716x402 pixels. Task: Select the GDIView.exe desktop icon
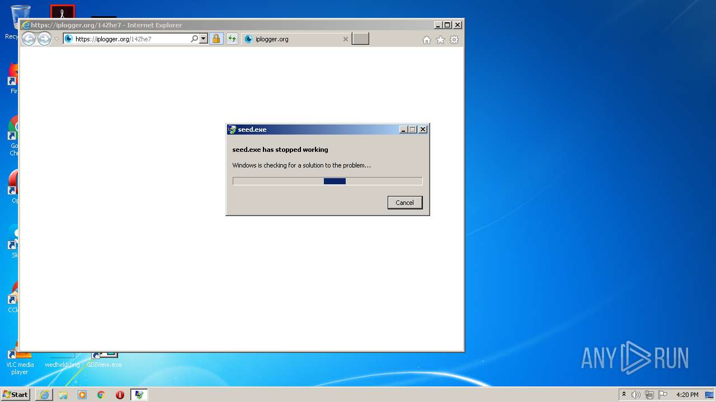pyautogui.click(x=104, y=360)
